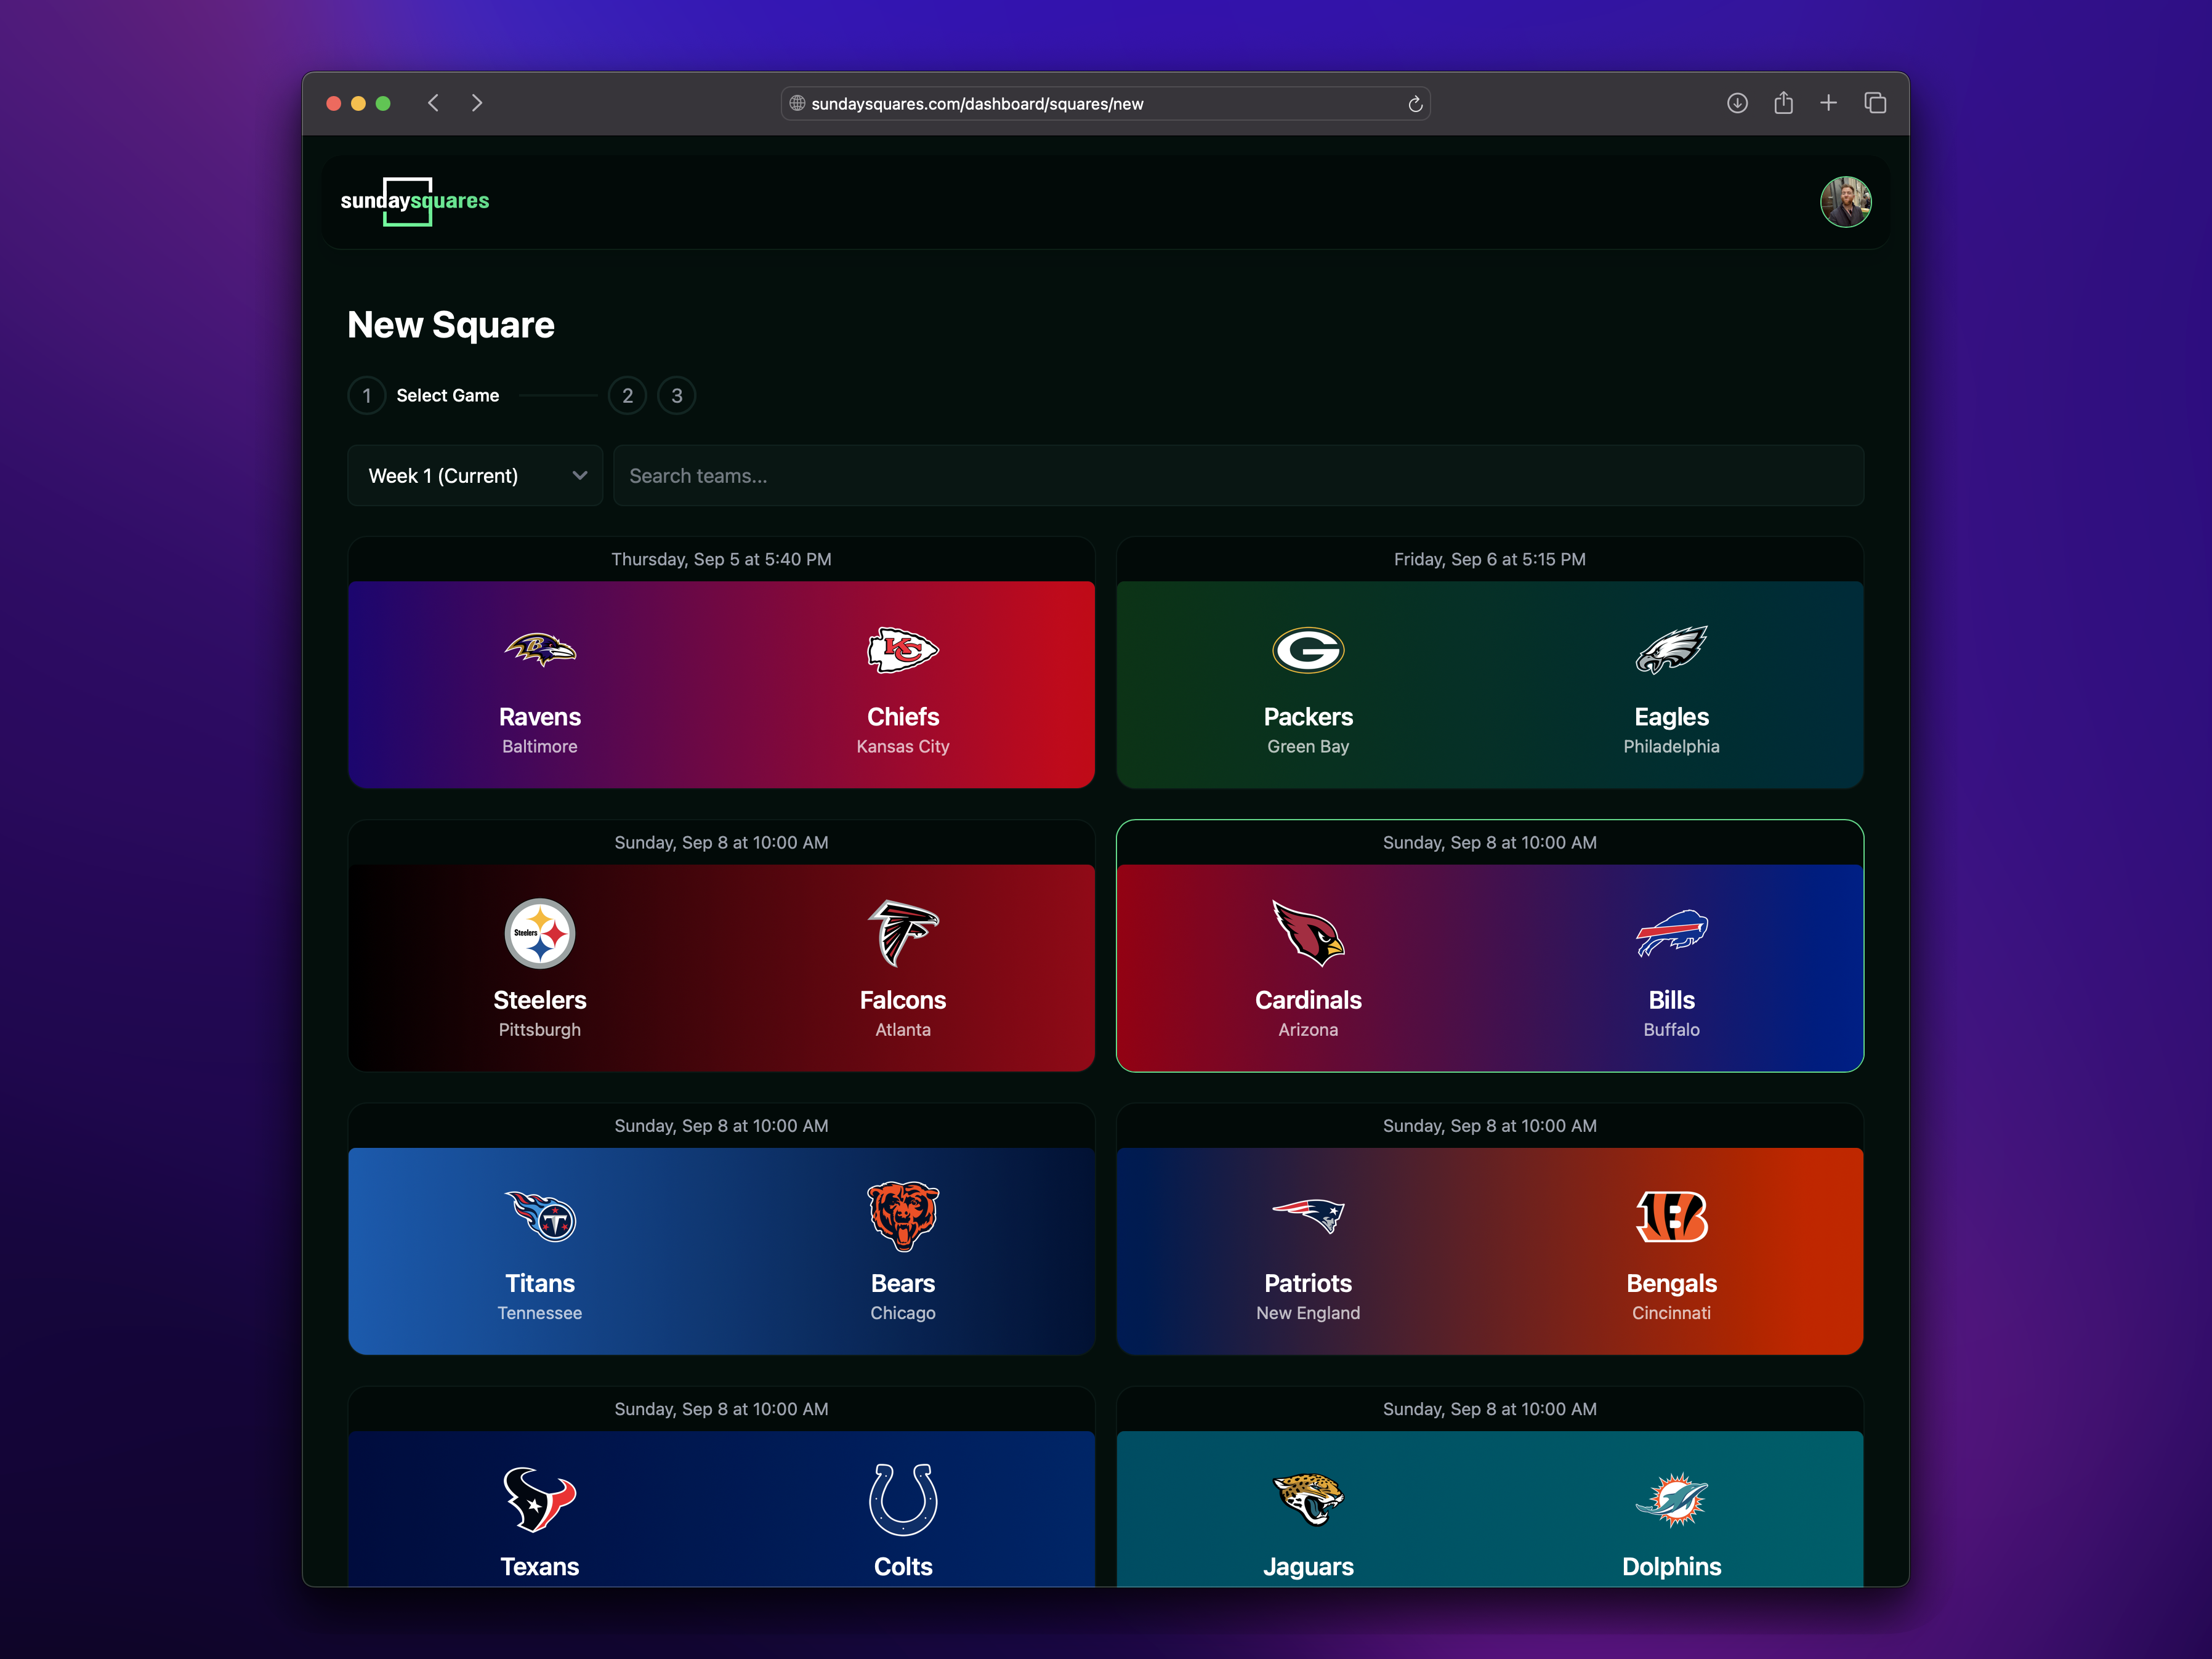Go forward with browser forward arrow
Image resolution: width=2212 pixels, height=1659 pixels.
[477, 103]
